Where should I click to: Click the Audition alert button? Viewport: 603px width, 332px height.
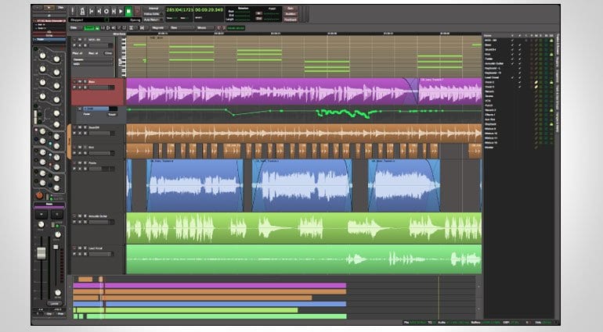click(291, 14)
